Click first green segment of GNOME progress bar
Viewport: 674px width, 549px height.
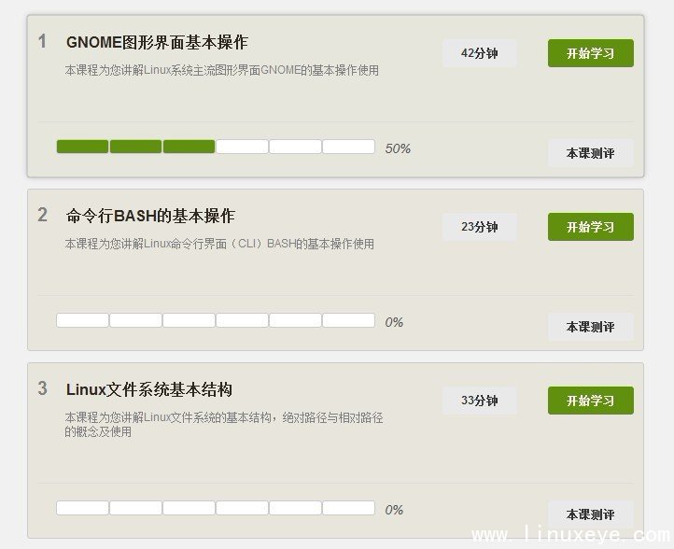[82, 147]
